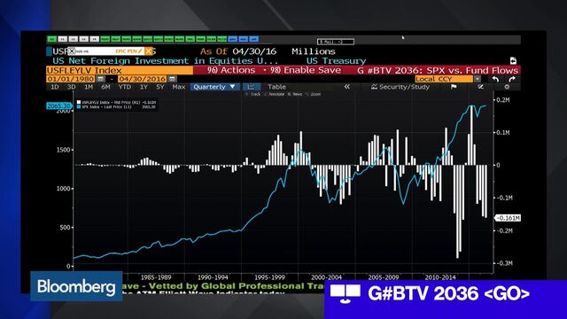Toggle the Zoom option
Screen dimensions: 567x319
[313, 94]
